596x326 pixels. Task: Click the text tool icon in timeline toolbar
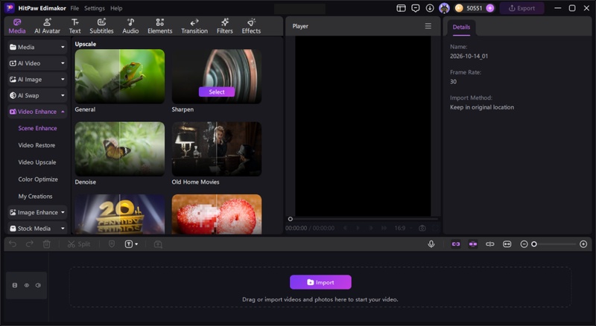pos(129,244)
